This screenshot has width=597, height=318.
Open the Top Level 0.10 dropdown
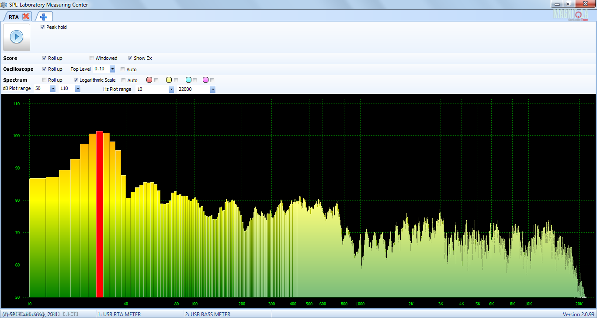point(112,69)
